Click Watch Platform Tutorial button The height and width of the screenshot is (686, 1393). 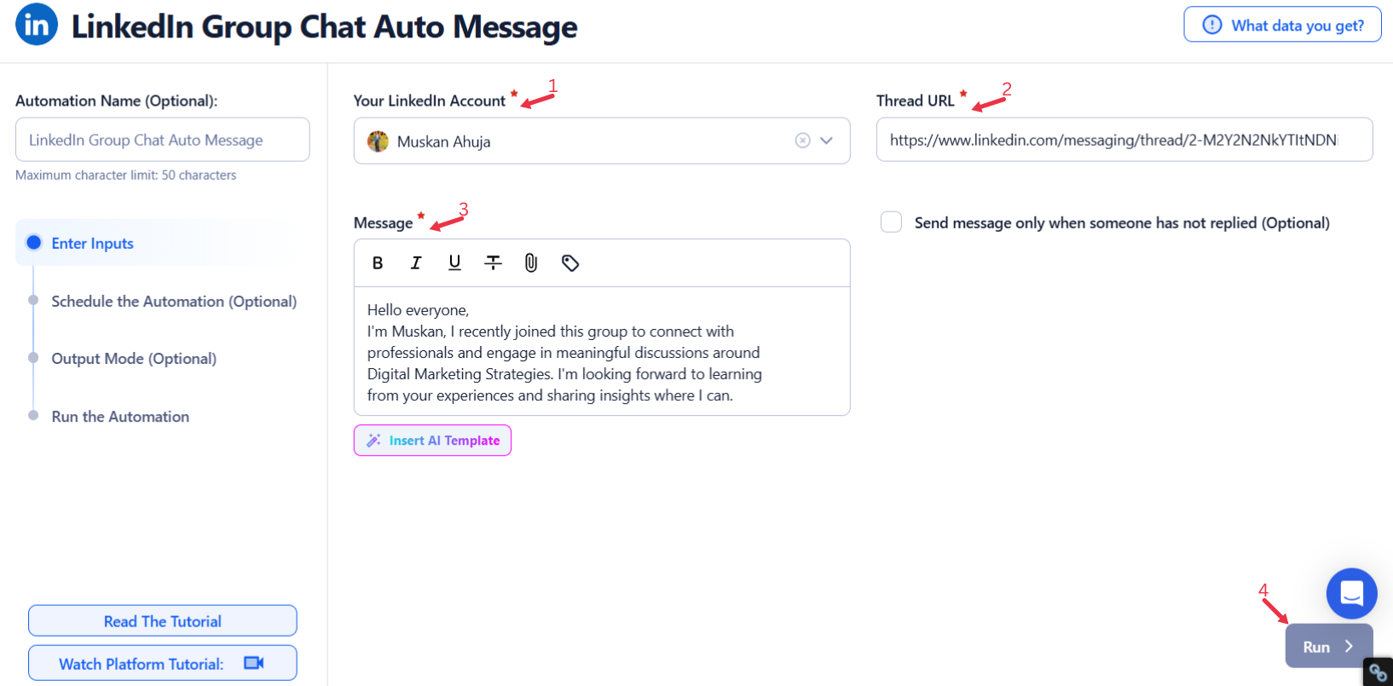coord(163,663)
